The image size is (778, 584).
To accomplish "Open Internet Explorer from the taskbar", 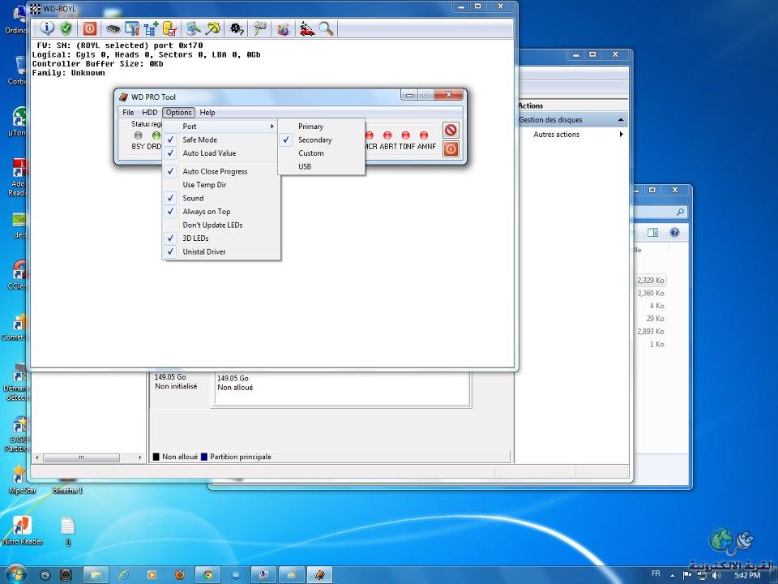I will 123,575.
